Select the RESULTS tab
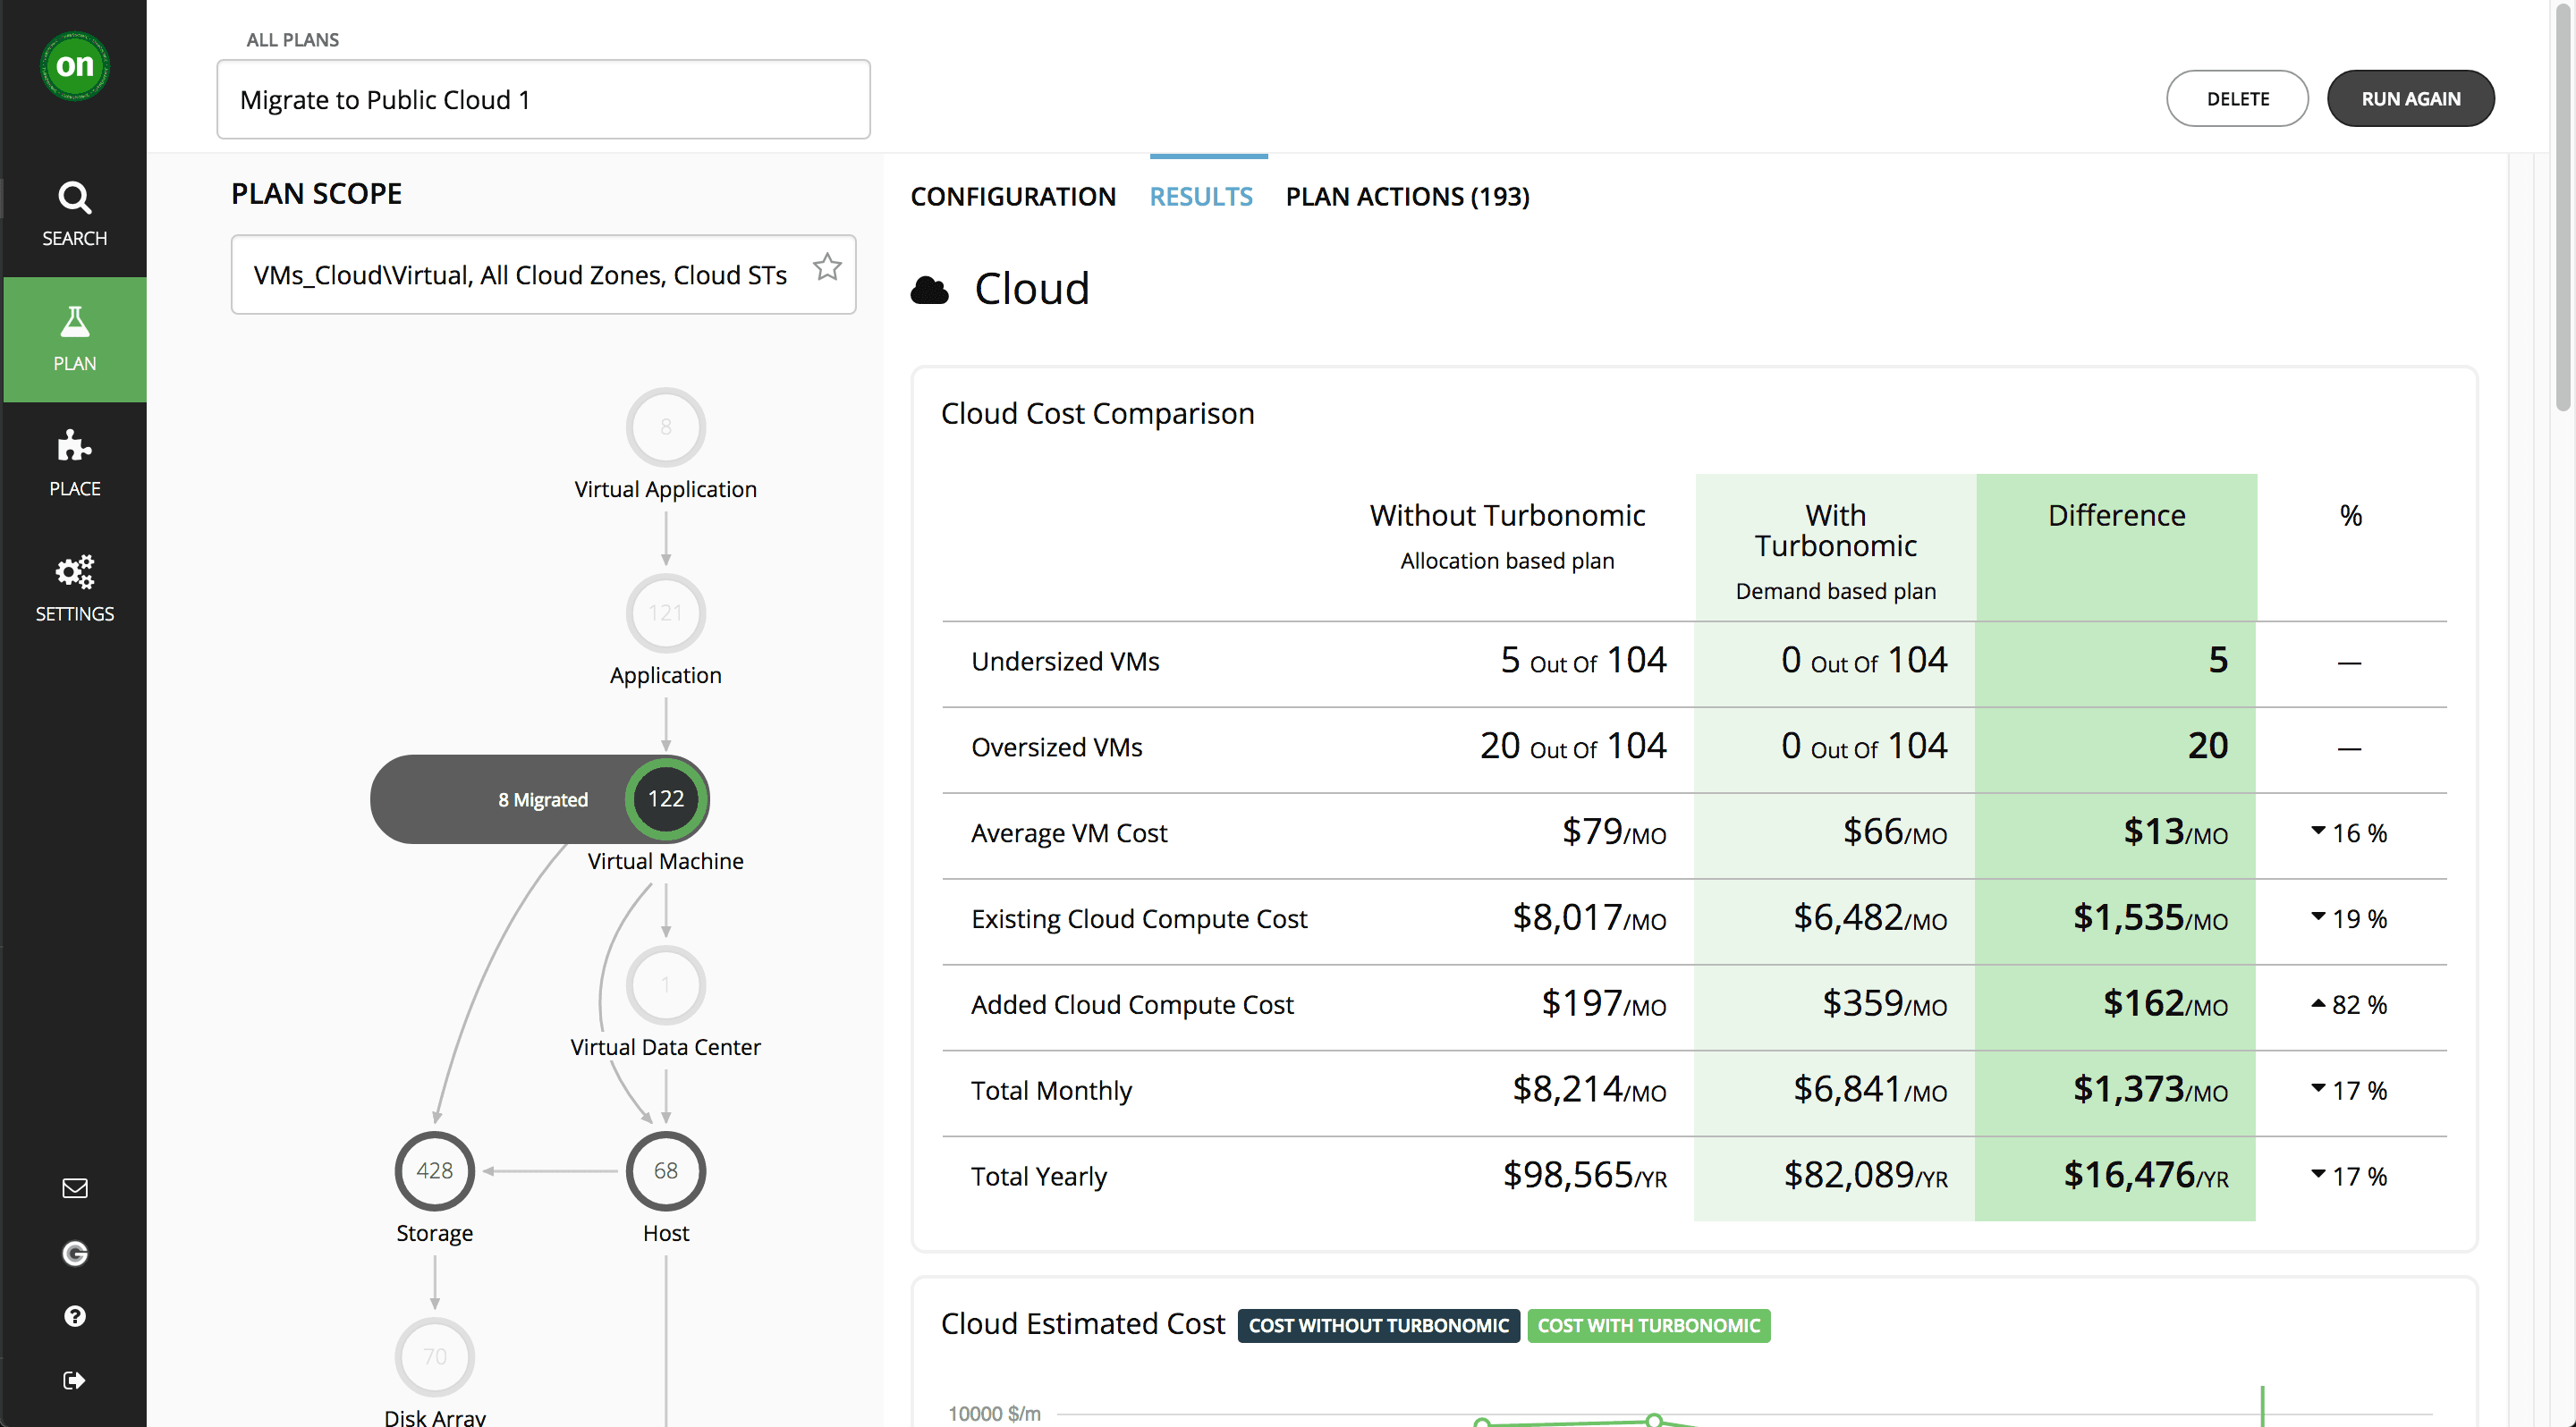The image size is (2576, 1427). click(x=1202, y=195)
